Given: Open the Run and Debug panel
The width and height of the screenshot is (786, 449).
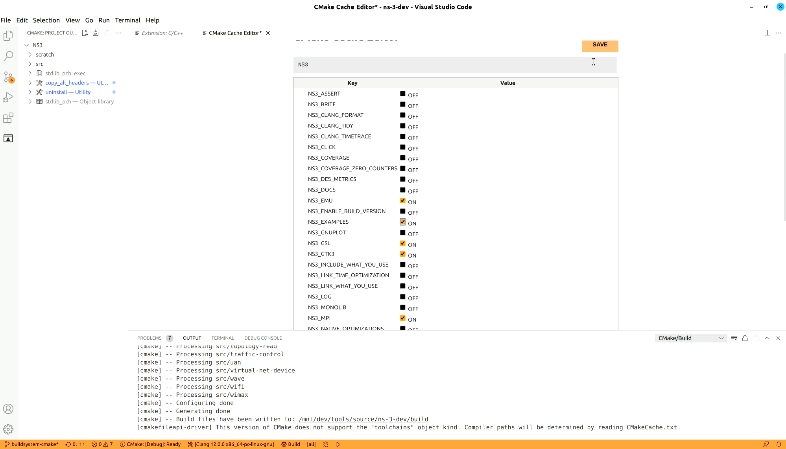Looking at the screenshot, I should pyautogui.click(x=8, y=97).
